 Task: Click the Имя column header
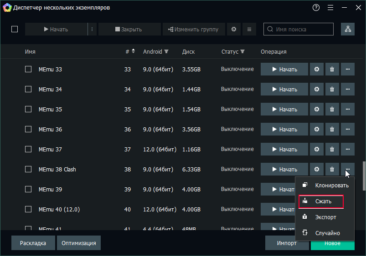pyautogui.click(x=30, y=52)
